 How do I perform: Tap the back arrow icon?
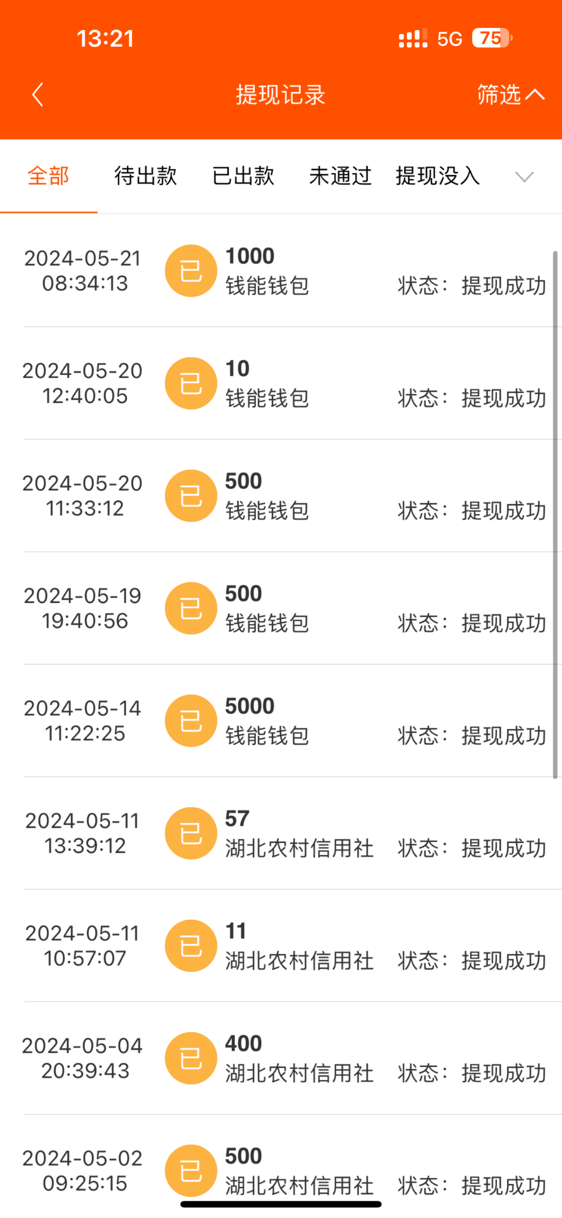tap(38, 95)
